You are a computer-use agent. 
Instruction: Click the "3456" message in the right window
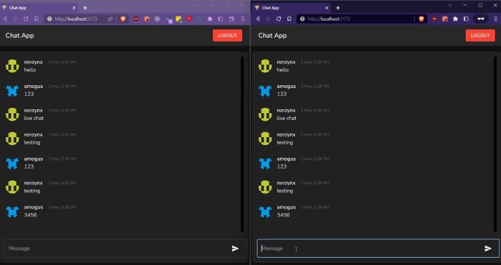[x=283, y=215]
